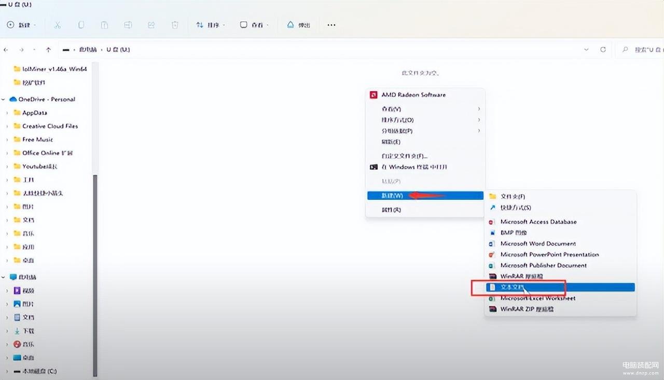Open 查看(V) submenu in context menu

pyautogui.click(x=425, y=109)
